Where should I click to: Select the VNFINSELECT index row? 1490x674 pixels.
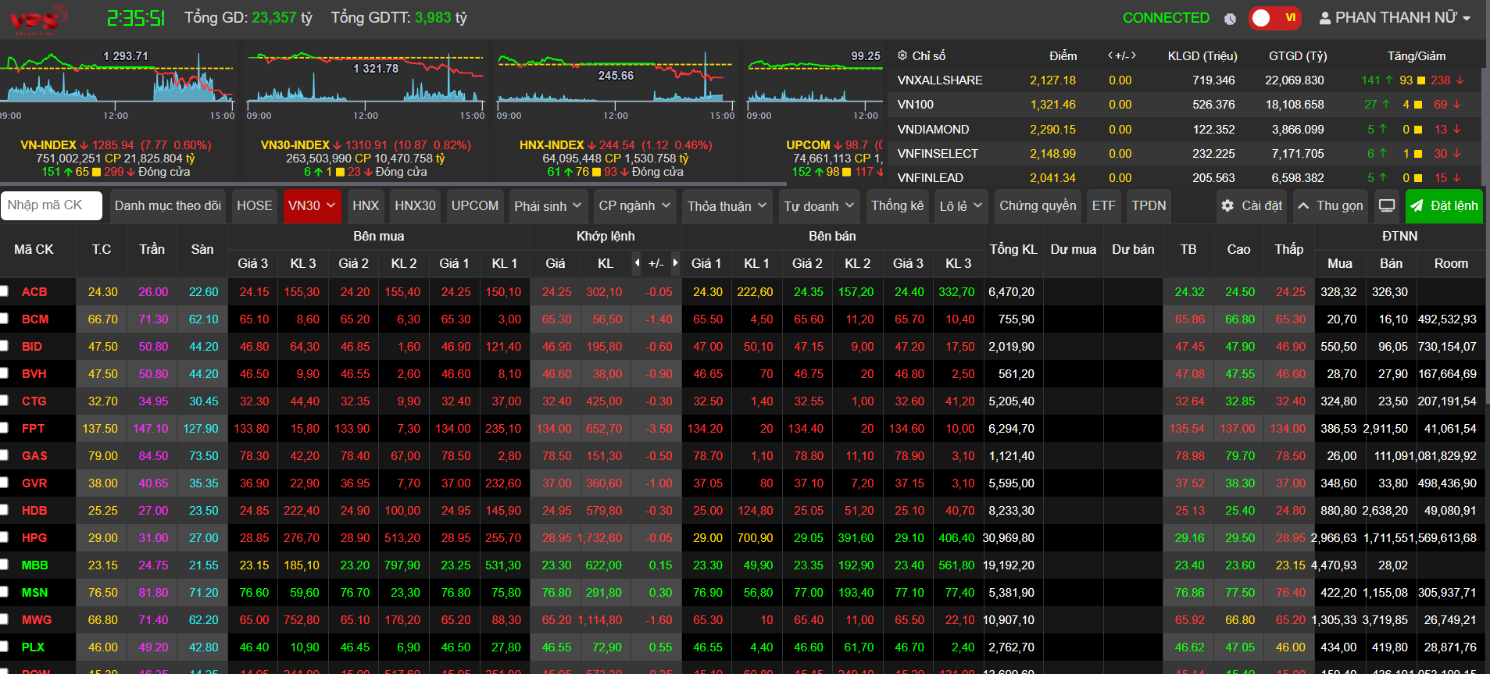point(1186,153)
